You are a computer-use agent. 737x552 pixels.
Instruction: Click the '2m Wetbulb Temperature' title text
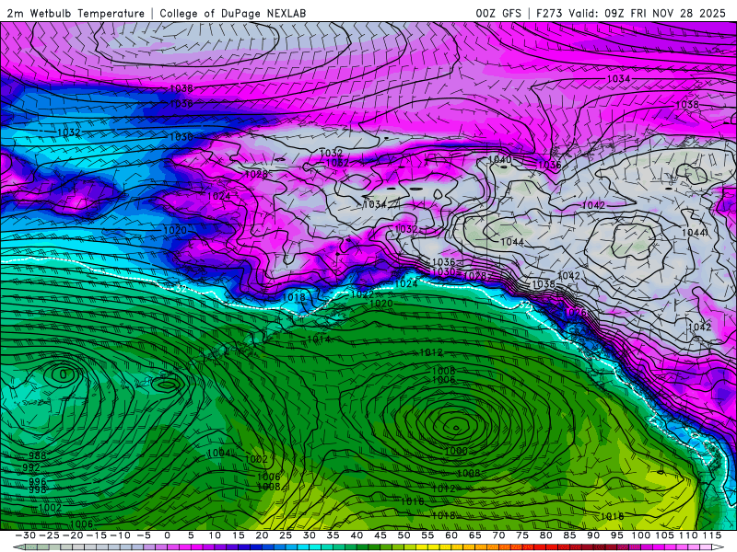(x=76, y=14)
